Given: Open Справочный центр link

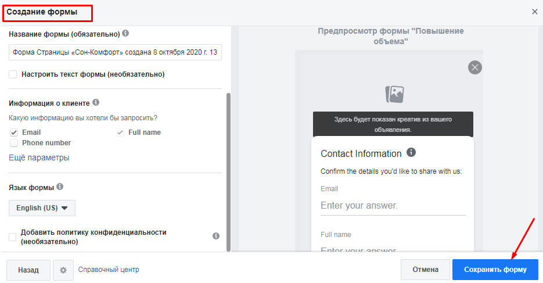Looking at the screenshot, I should click(109, 270).
